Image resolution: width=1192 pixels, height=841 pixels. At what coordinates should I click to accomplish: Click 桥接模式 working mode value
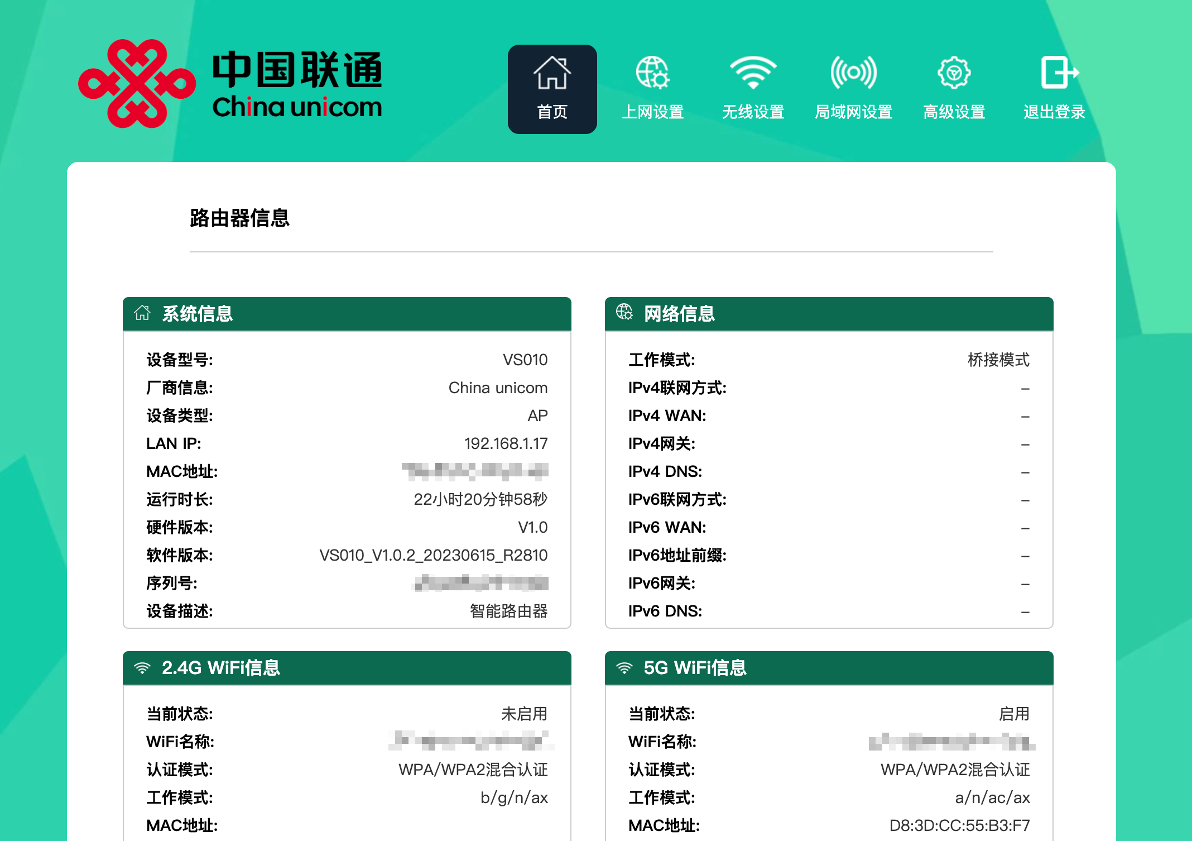(x=998, y=360)
